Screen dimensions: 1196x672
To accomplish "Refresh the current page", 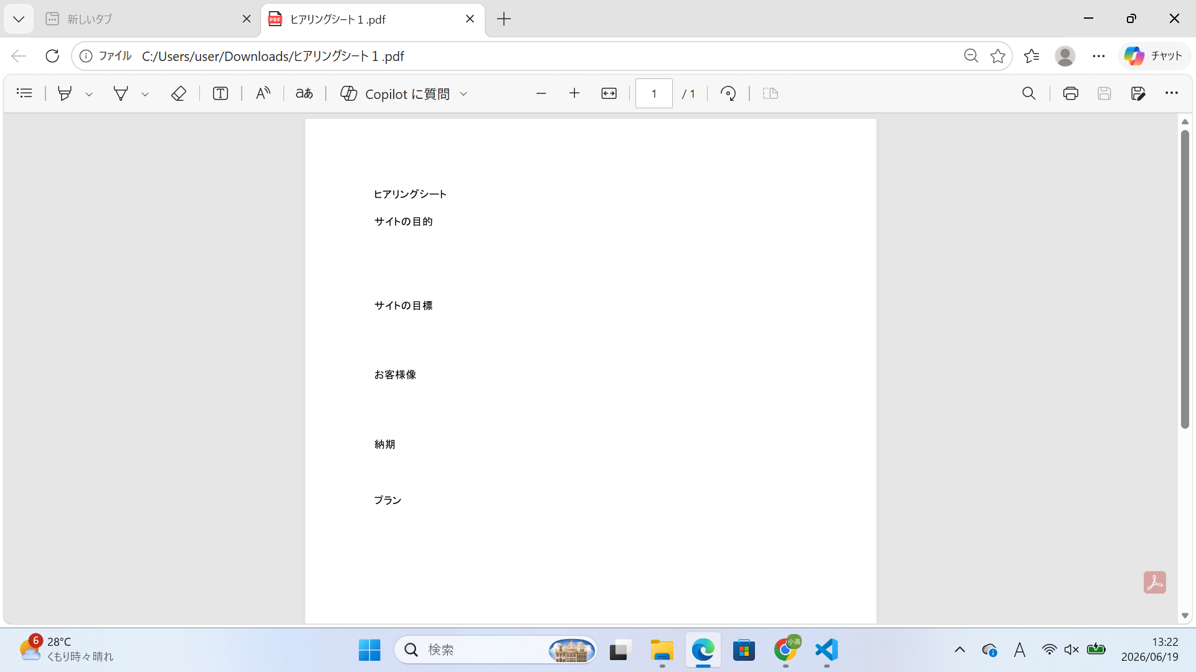I will click(x=52, y=56).
